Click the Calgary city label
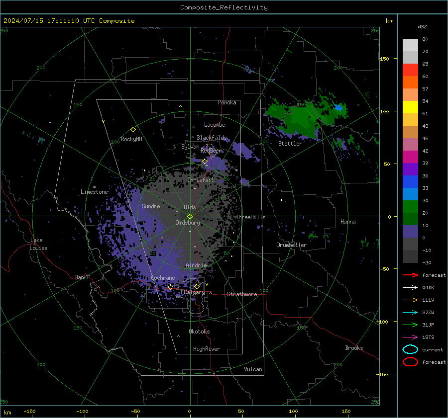The width and height of the screenshot is (448, 418). pos(194,292)
